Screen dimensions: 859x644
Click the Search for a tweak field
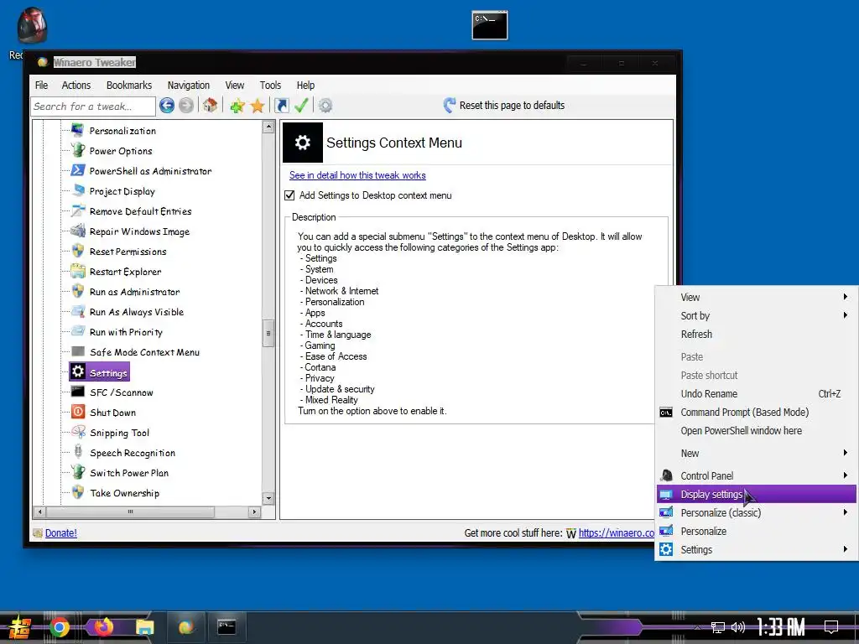(93, 106)
